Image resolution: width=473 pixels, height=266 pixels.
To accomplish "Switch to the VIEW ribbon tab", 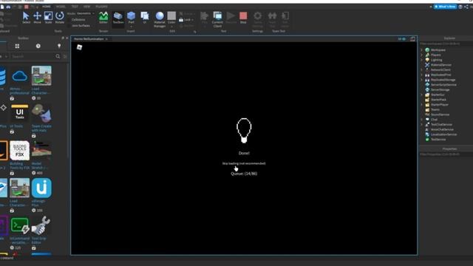I will point(86,7).
